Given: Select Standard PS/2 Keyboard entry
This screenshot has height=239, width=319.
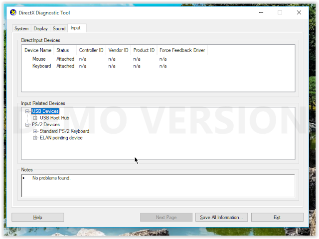Looking at the screenshot, I should [64, 131].
